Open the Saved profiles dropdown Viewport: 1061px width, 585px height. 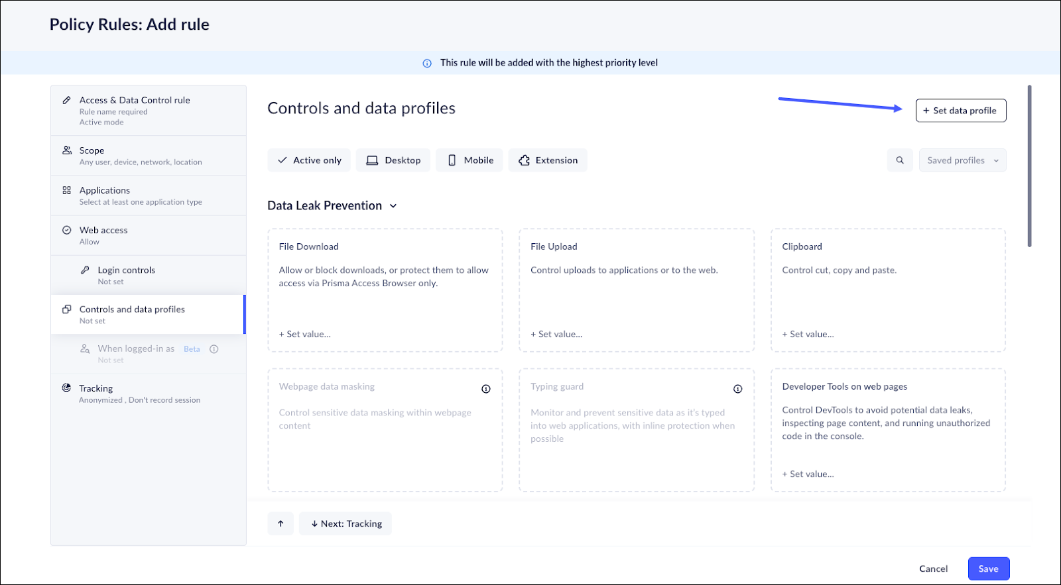tap(962, 160)
